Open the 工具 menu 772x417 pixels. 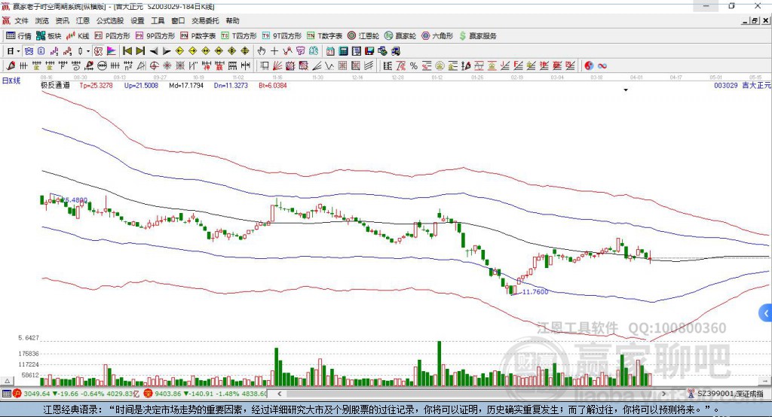(158, 20)
